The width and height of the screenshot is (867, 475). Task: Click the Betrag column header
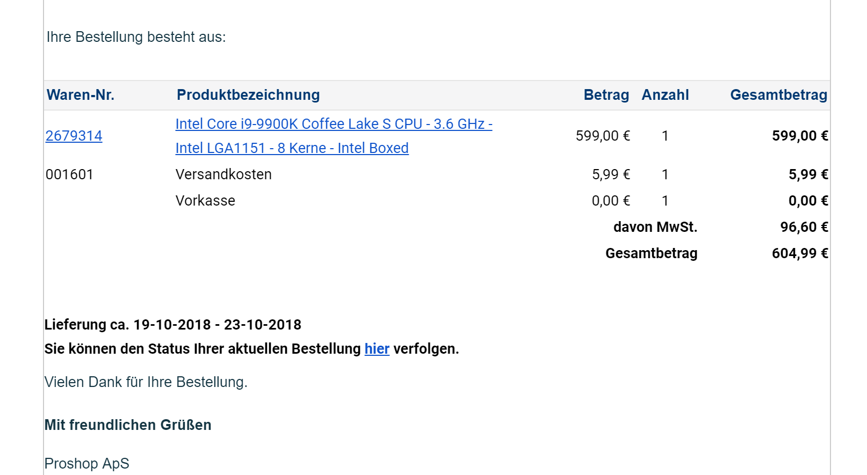pos(606,95)
